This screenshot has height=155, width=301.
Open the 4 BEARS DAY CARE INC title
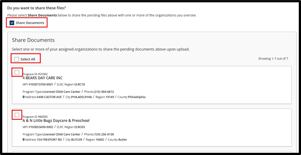coord(42,78)
